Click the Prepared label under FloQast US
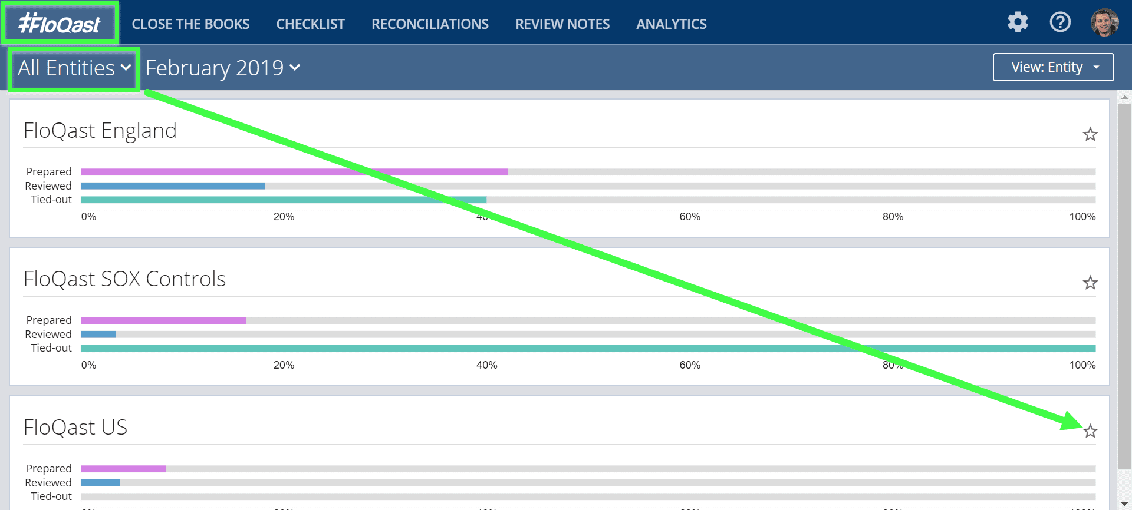This screenshot has height=510, width=1132. 49,469
